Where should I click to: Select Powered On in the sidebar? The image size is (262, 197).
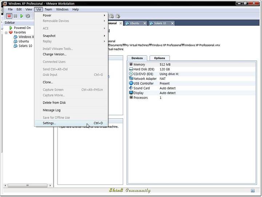pos(22,28)
